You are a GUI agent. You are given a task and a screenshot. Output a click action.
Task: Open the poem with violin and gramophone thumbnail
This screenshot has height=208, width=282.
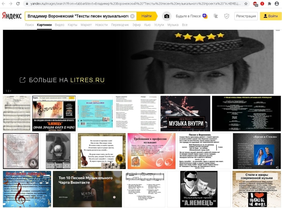pos(102,151)
